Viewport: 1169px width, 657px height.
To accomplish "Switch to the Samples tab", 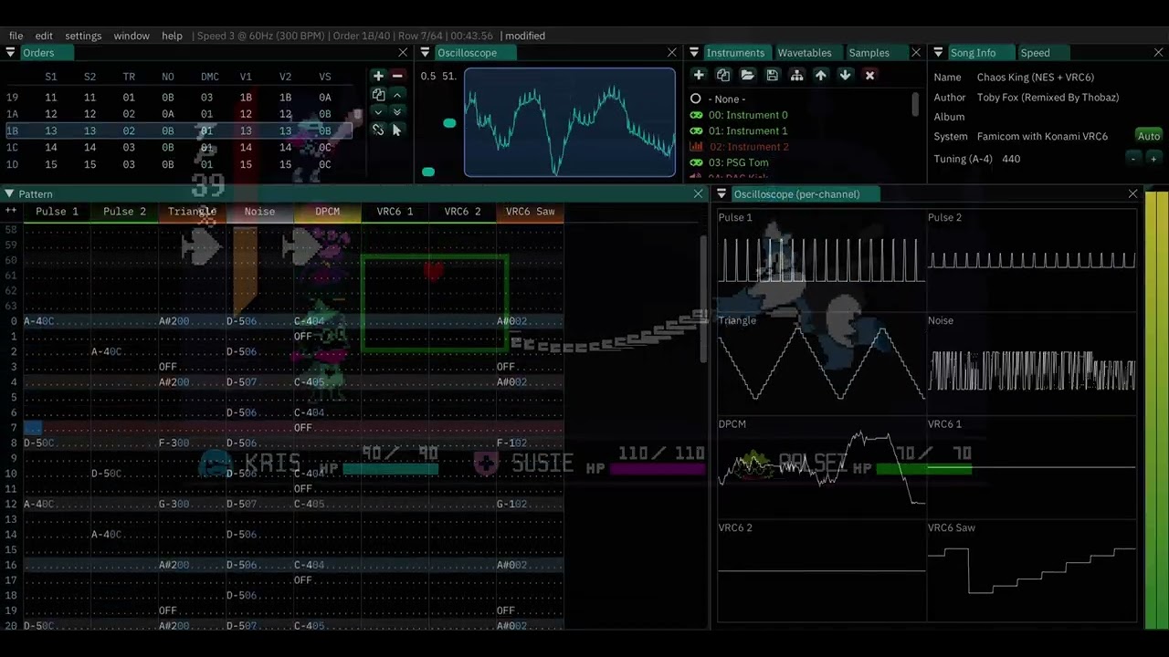I will [869, 53].
